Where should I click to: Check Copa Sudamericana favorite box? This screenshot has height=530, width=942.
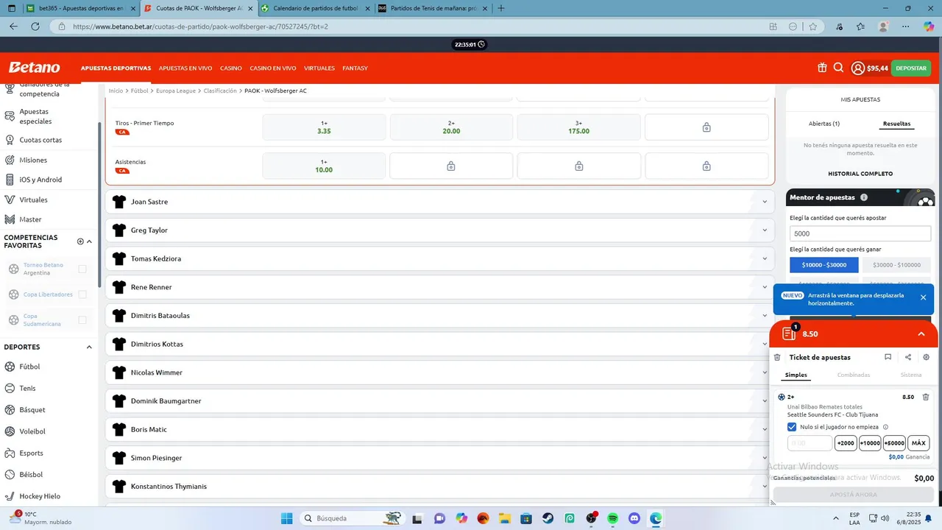(x=82, y=320)
